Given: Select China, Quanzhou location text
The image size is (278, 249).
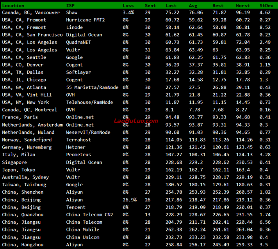Looking at the screenshot, I should pyautogui.click(x=23, y=215).
